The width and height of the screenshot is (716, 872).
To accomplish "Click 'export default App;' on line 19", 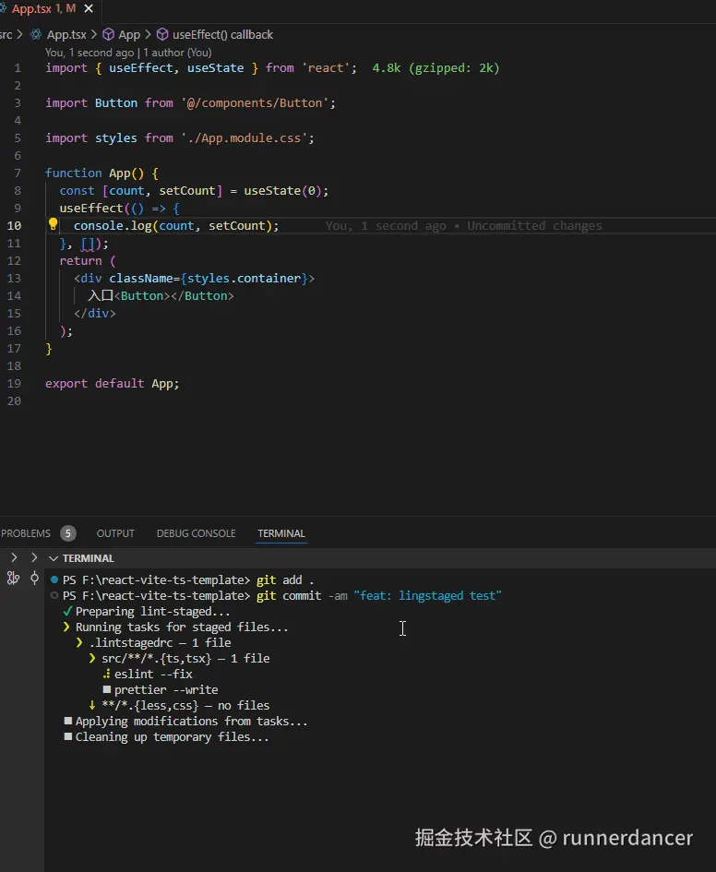I will (x=113, y=384).
